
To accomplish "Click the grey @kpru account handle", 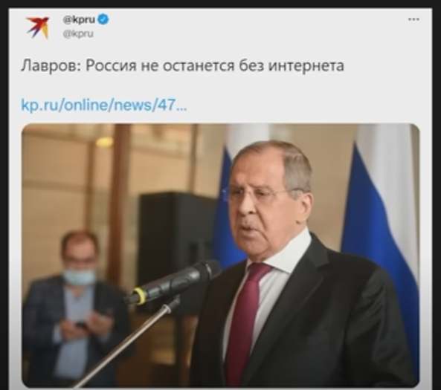I will click(78, 34).
